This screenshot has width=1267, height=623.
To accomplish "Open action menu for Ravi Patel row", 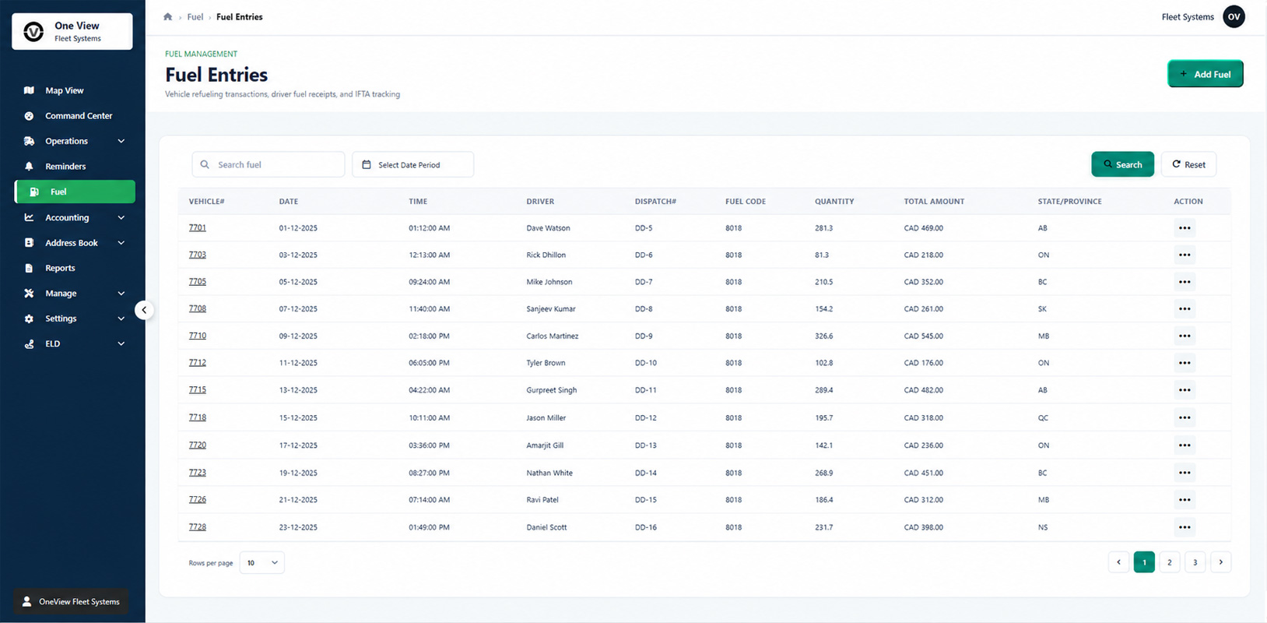I will (x=1185, y=500).
